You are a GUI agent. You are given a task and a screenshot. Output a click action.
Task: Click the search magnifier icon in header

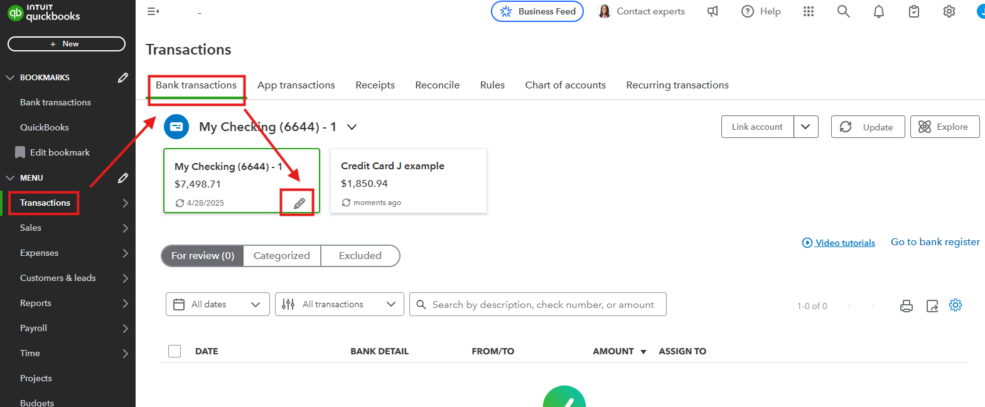pyautogui.click(x=844, y=11)
